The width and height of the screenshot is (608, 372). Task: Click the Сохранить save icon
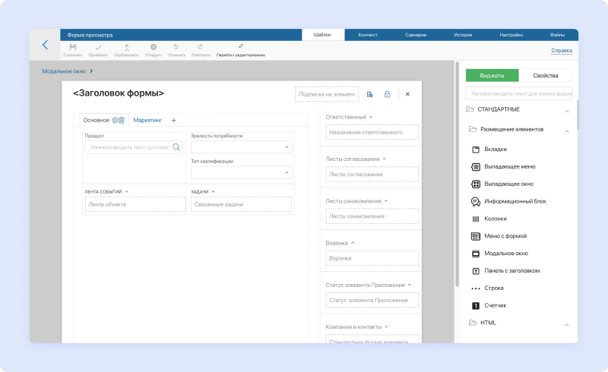tap(72, 47)
